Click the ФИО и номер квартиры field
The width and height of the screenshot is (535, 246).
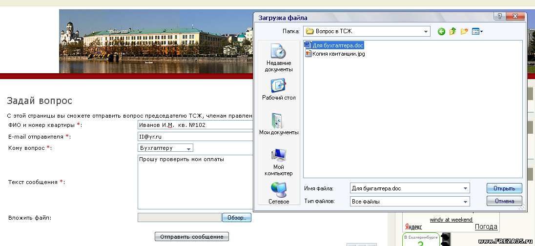click(x=196, y=125)
